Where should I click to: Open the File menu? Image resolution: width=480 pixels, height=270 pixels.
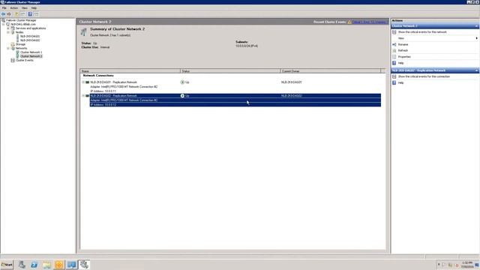pyautogui.click(x=4, y=8)
